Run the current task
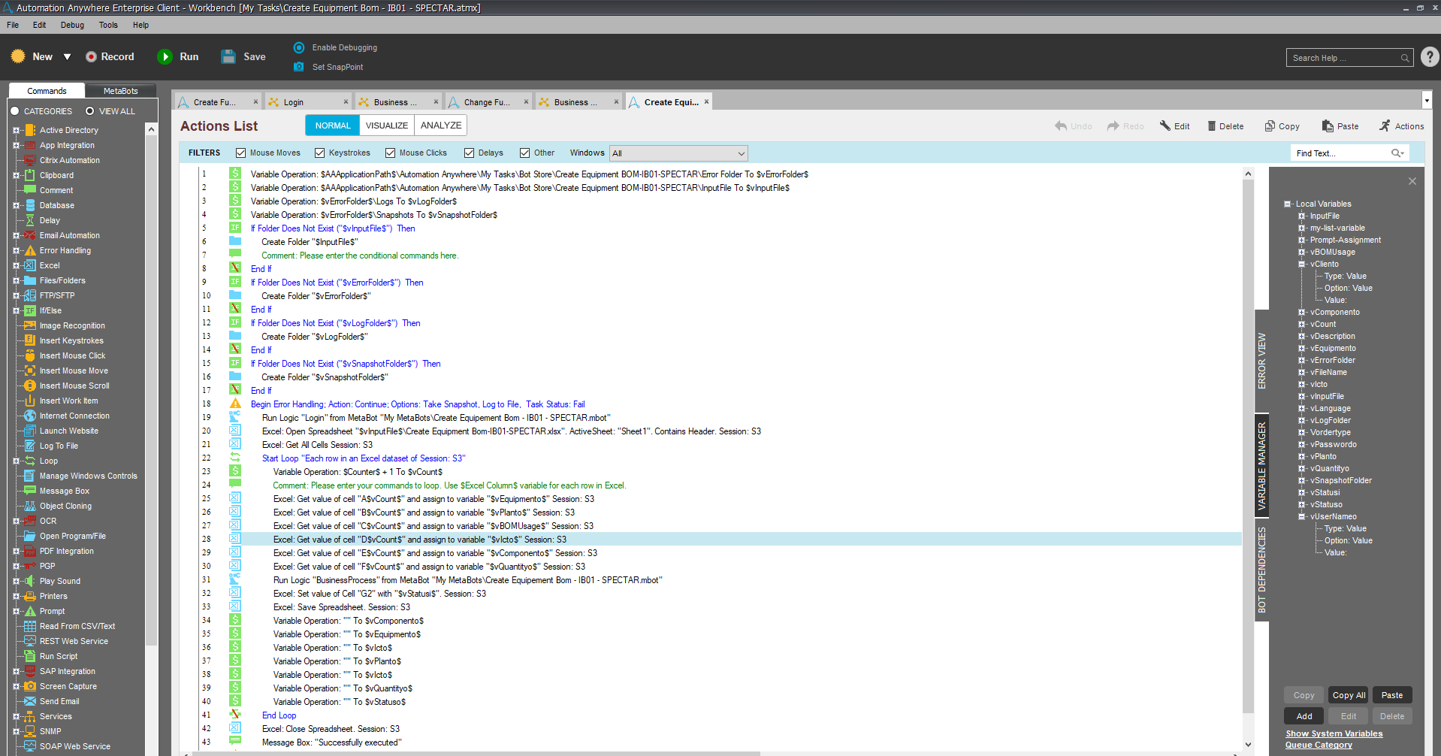Screen dimensions: 1441x756 165,57
